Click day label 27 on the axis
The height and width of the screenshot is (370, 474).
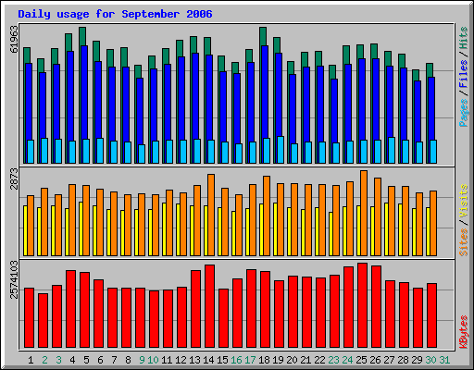[x=389, y=360]
